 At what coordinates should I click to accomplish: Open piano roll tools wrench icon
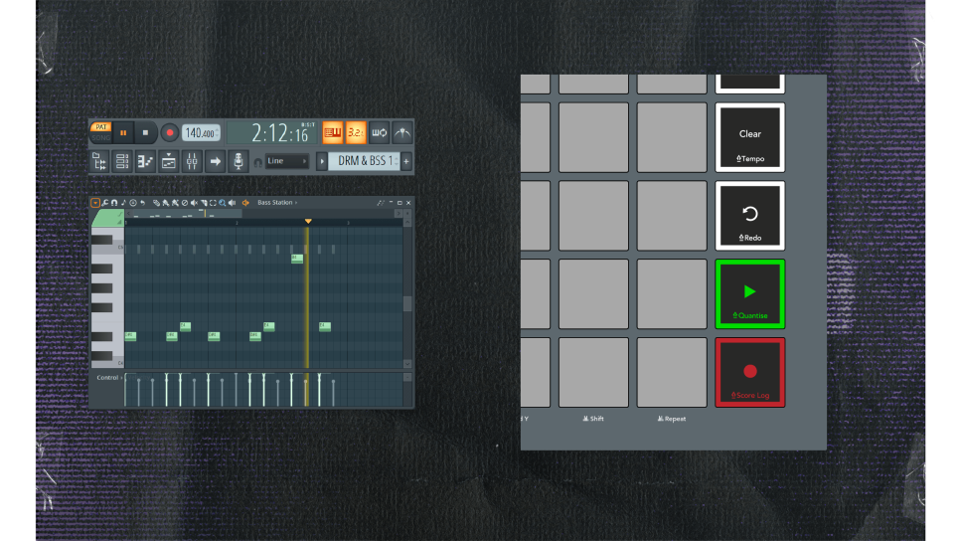click(x=105, y=203)
